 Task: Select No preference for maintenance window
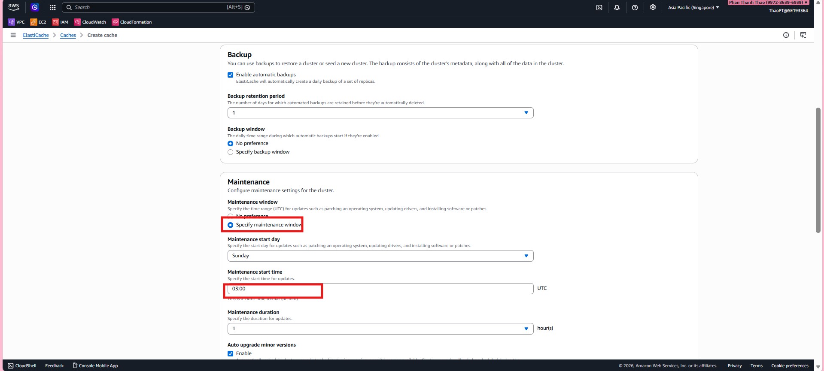click(x=231, y=216)
